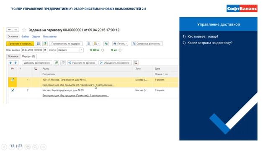Open the Основное navigation link at top
This screenshot has width=268, height=151.
click(13, 36)
